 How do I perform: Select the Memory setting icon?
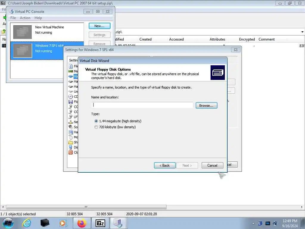(x=71, y=71)
